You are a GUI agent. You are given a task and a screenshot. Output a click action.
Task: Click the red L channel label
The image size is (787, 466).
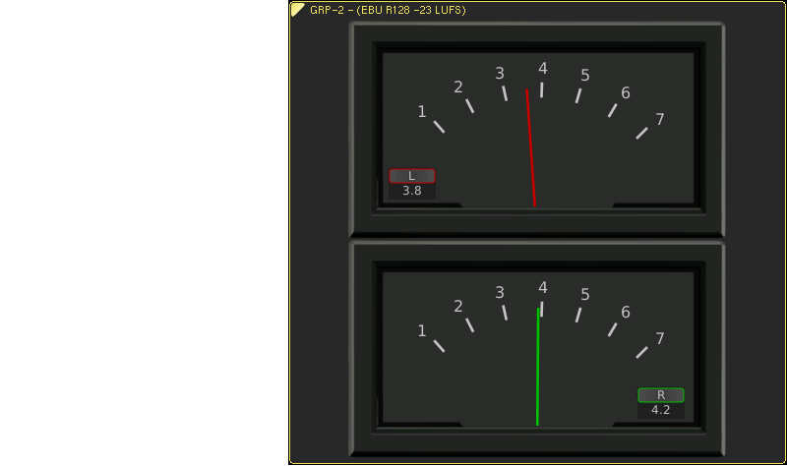click(x=412, y=176)
